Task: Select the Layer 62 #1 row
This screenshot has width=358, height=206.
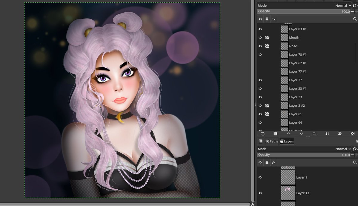Action: tap(307, 63)
